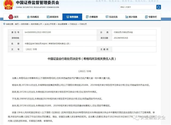Screen dimensions: 171x125
Task: Open the 首页 navigation tab
Action: point(13,17)
